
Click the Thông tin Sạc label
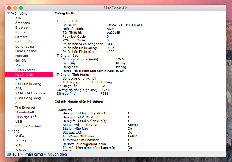[68, 55]
